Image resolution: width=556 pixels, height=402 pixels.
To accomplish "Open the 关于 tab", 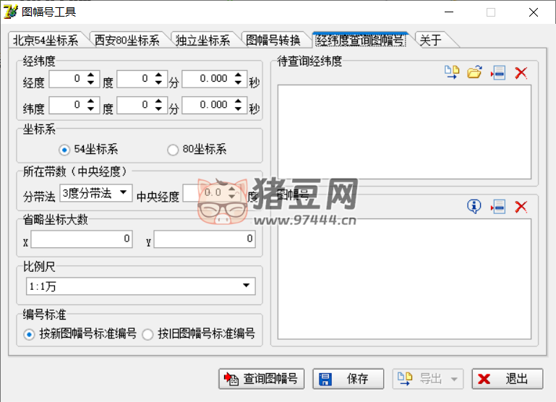I will 431,40.
